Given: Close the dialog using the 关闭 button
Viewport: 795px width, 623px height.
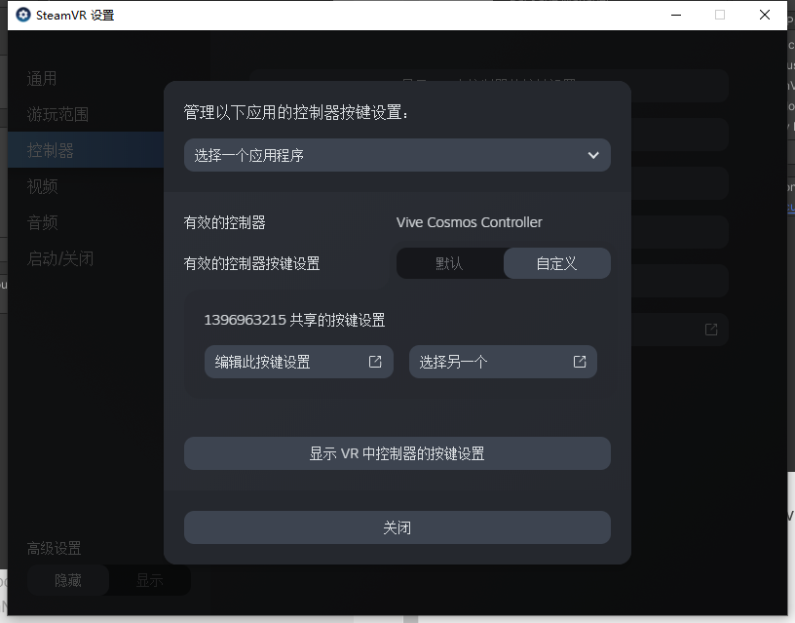Looking at the screenshot, I should (397, 527).
